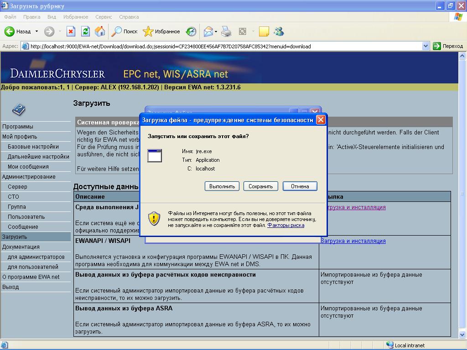Click the Refresh page icon
The height and width of the screenshot is (350, 467).
(85, 31)
